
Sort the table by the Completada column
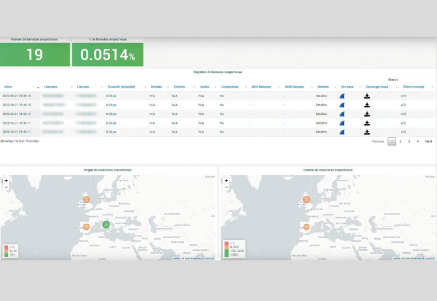coord(230,87)
